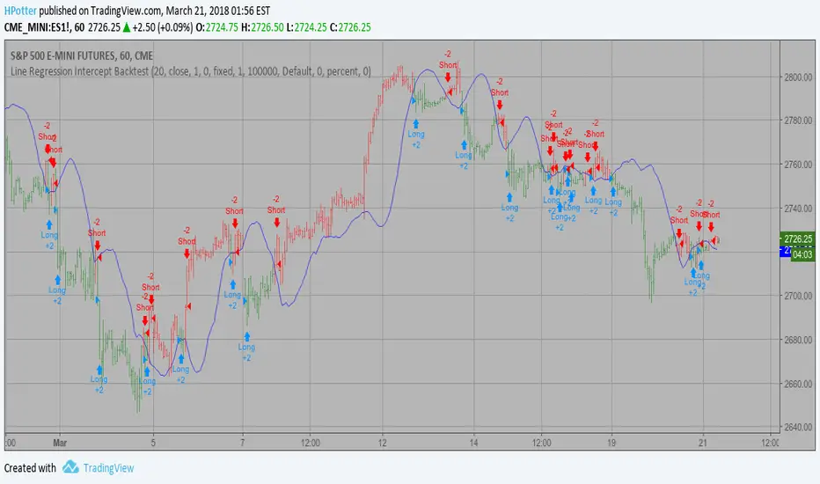This screenshot has height=484, width=820.
Task: Click the low value L:2724.25
Action: 307,27
